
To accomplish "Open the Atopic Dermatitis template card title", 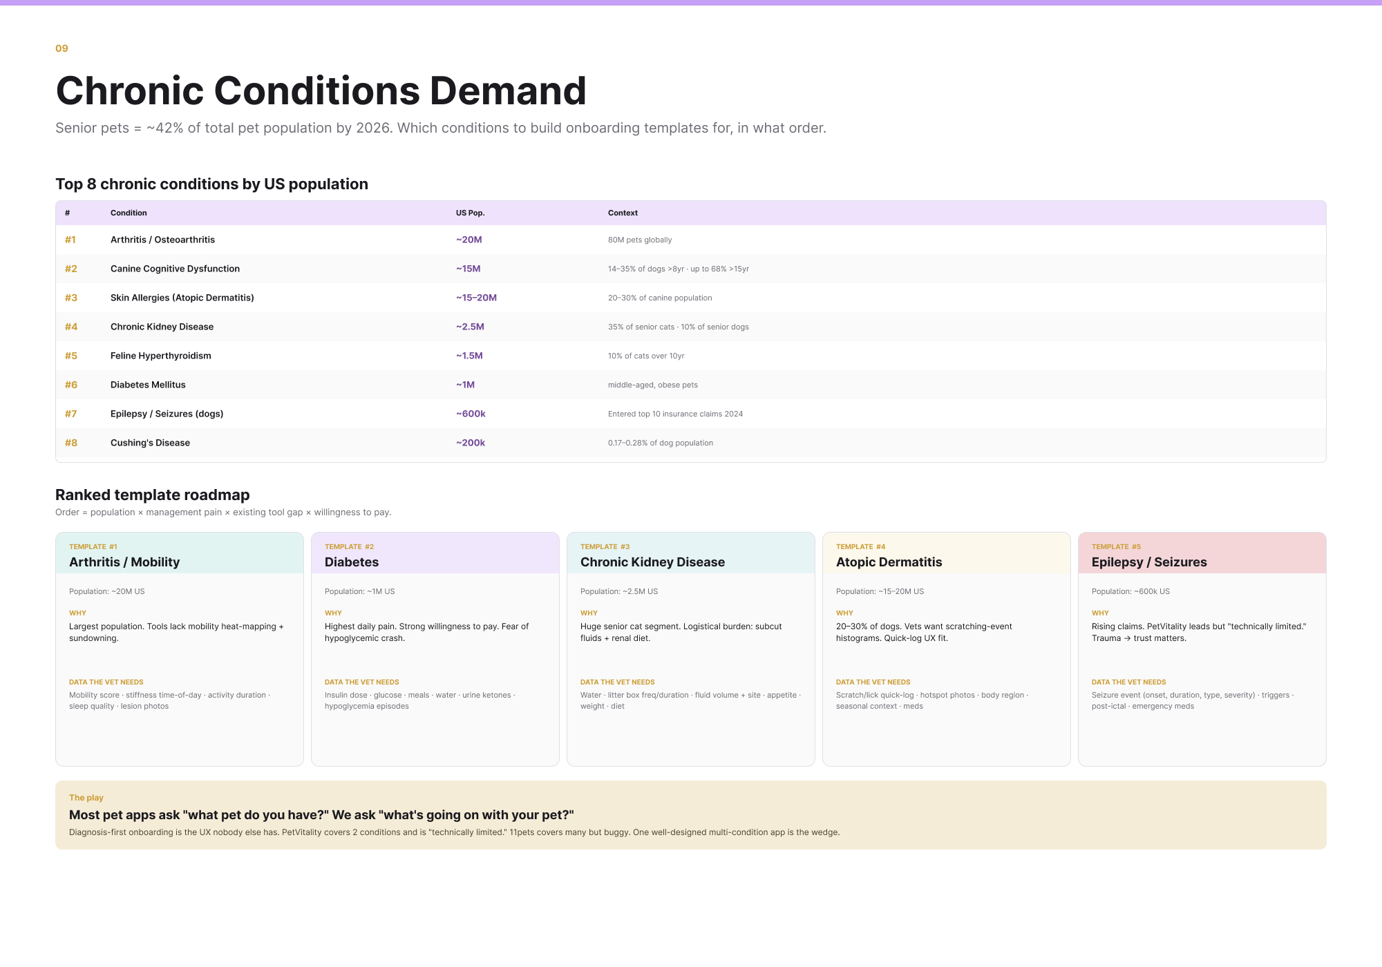I will (x=889, y=562).
